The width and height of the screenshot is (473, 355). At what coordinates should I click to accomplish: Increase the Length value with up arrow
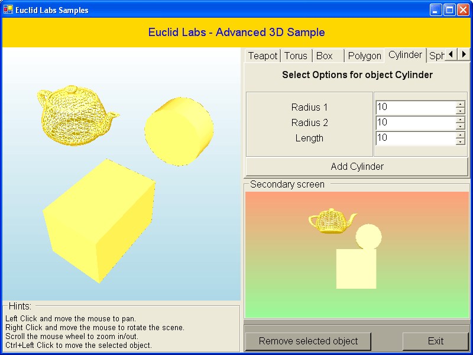point(460,135)
